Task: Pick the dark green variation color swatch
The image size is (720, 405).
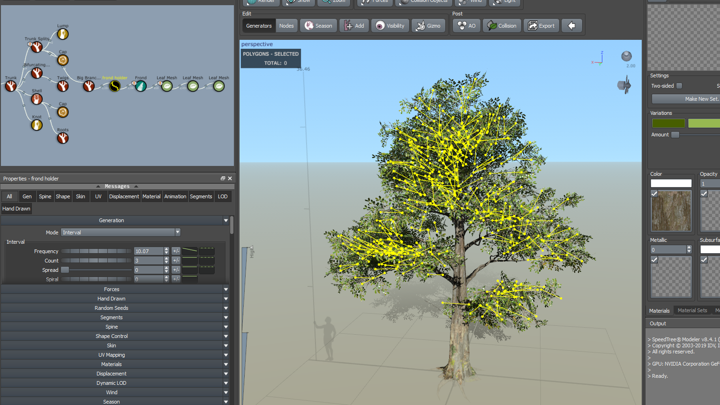Action: tap(668, 123)
